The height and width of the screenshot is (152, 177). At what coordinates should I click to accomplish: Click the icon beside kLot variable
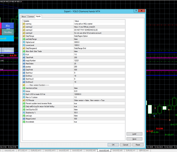[24, 54]
